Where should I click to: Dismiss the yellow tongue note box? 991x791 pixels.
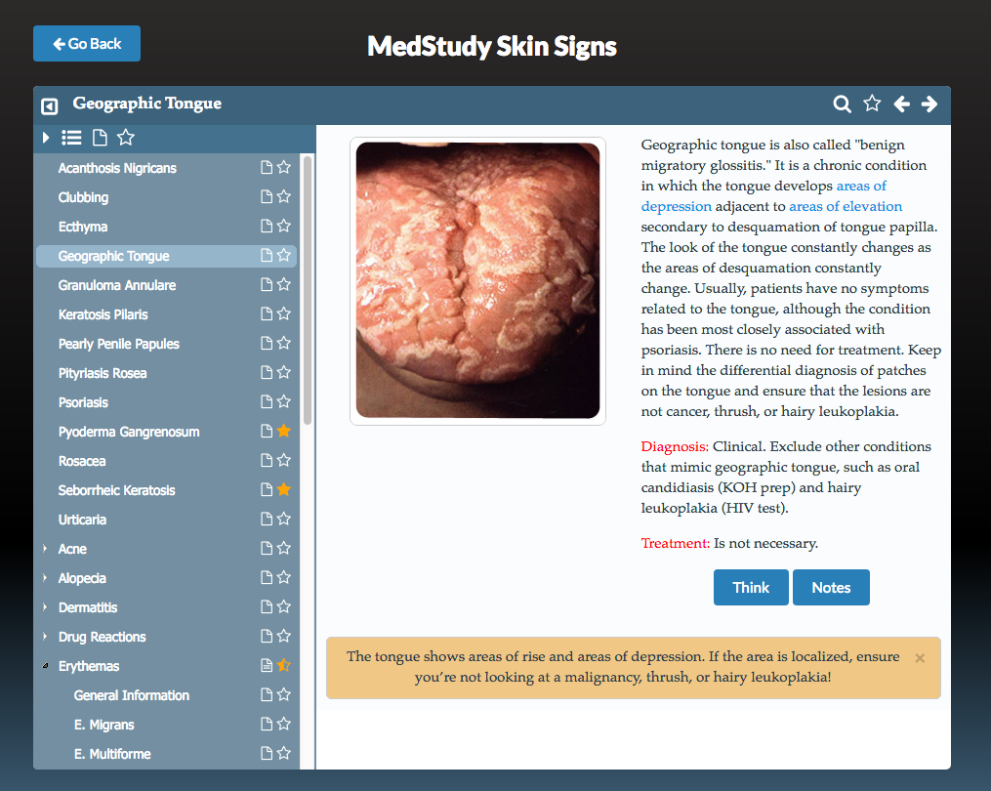coord(919,657)
